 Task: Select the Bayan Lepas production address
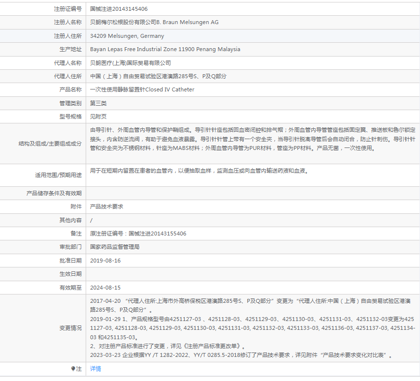click(x=165, y=49)
